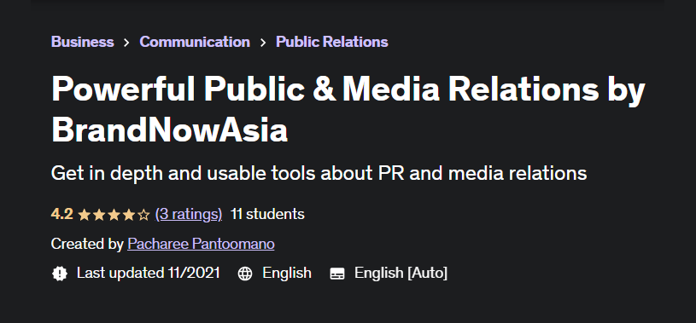Click the course title heading
696x323 pixels.
coord(348,109)
